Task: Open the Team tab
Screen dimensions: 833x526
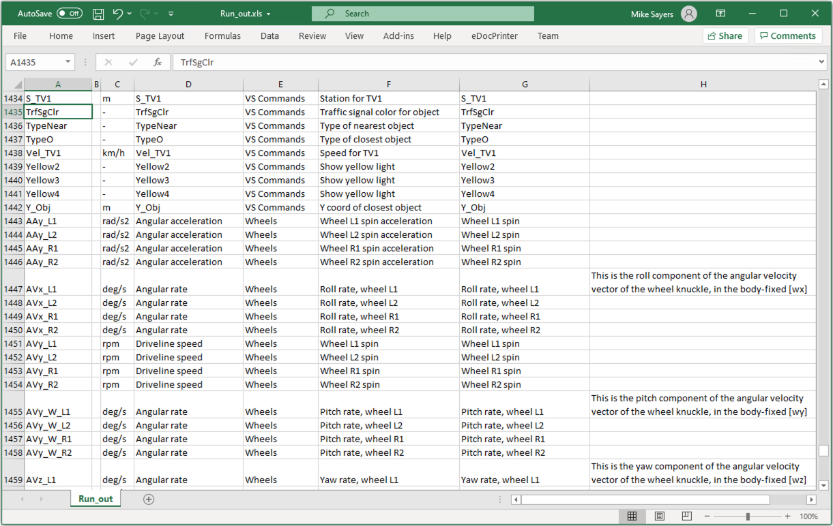Action: pyautogui.click(x=548, y=36)
